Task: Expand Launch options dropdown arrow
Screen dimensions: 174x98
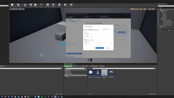Action: [74, 5]
